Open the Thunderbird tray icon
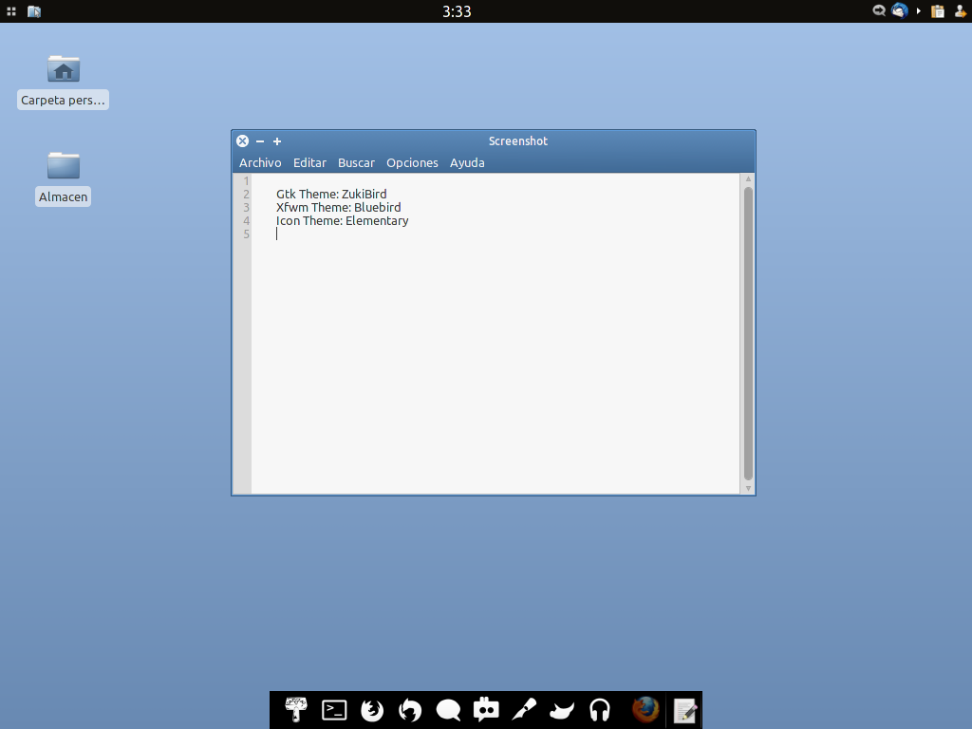The width and height of the screenshot is (972, 729). click(900, 10)
